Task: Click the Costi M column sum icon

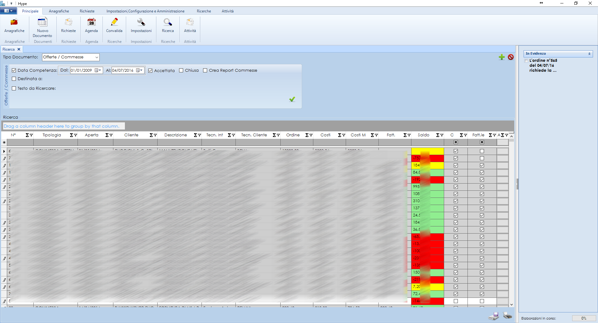Action: [x=373, y=135]
